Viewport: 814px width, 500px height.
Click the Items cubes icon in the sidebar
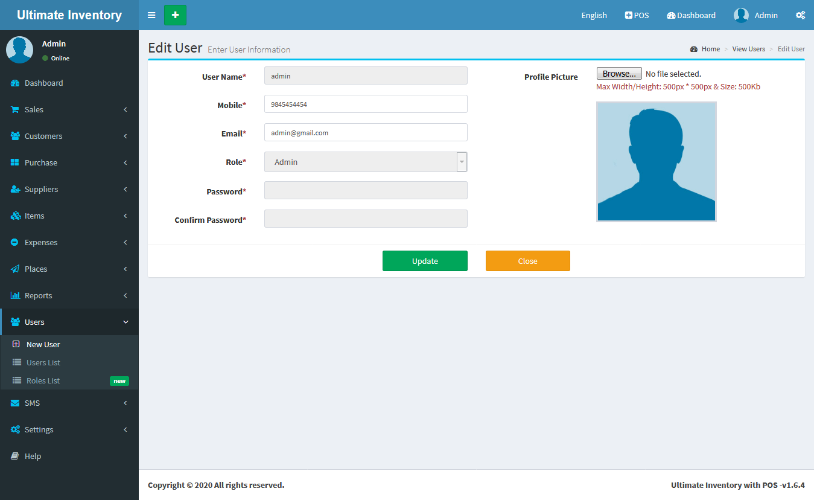tap(15, 216)
